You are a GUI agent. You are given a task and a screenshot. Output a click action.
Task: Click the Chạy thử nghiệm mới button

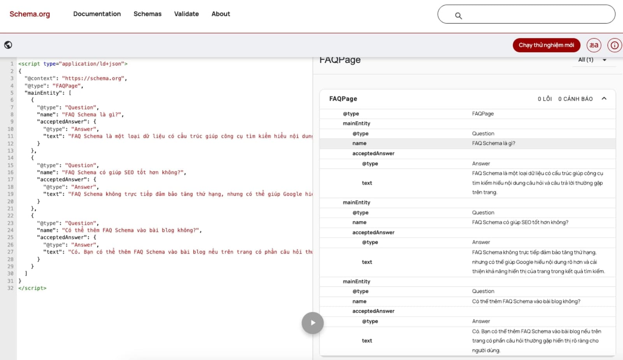(x=546, y=45)
